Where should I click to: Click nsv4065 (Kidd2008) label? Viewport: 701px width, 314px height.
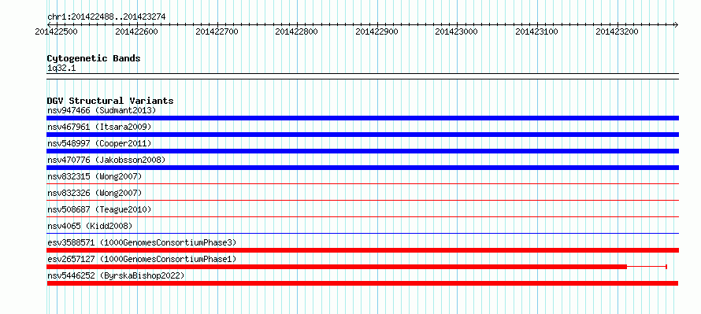coord(90,226)
